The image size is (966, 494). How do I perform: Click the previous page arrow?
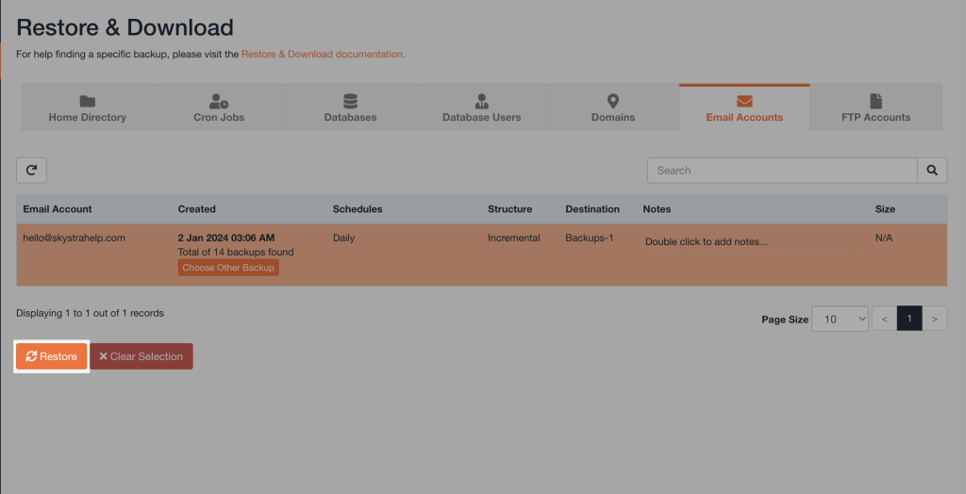[884, 319]
